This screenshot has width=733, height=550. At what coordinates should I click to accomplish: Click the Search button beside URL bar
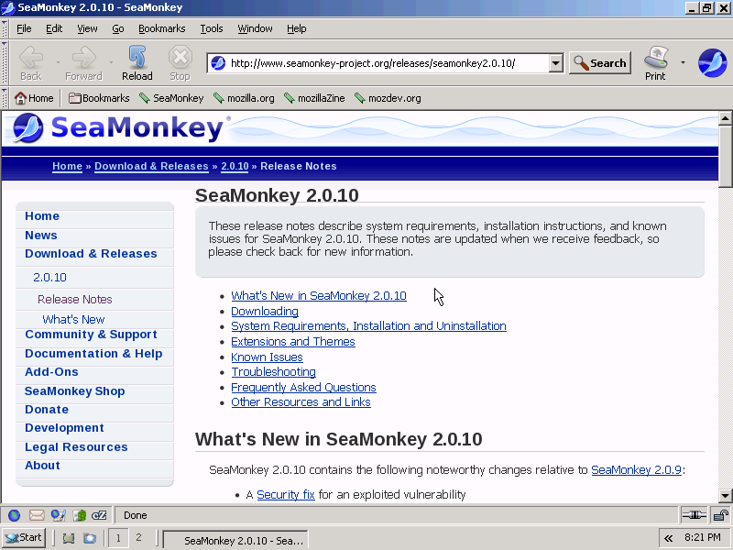pyautogui.click(x=600, y=63)
